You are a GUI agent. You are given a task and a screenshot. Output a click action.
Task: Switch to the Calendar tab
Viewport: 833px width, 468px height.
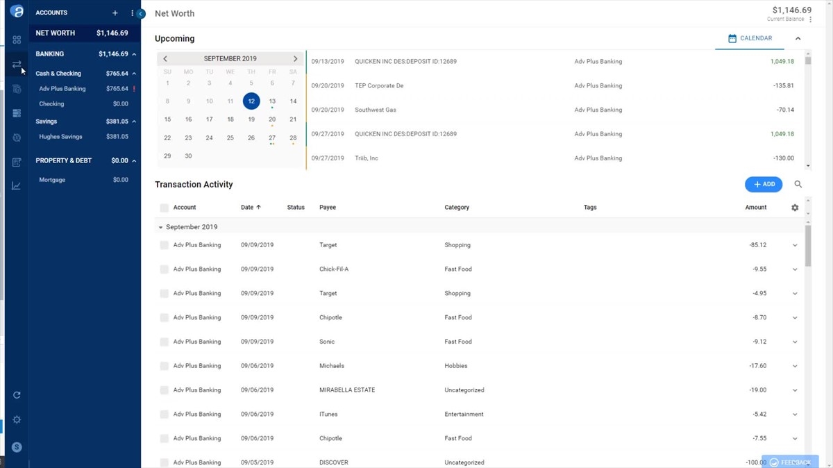point(750,39)
